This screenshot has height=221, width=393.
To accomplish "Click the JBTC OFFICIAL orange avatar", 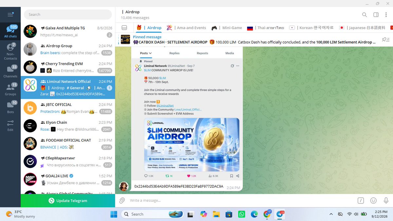I will click(x=30, y=108).
